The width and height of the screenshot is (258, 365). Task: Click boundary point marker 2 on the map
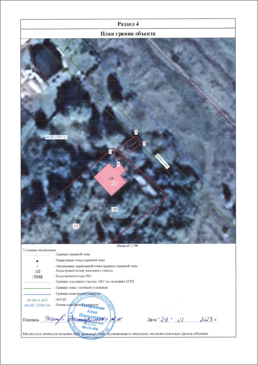pos(136,132)
